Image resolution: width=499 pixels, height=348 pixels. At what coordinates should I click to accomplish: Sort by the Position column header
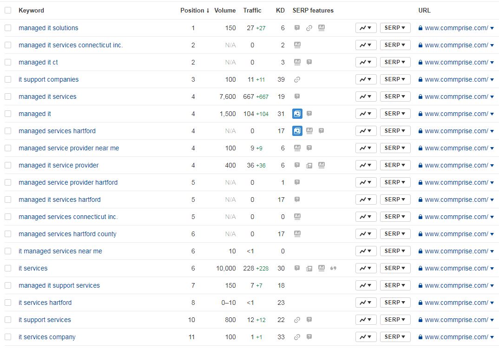(x=194, y=10)
